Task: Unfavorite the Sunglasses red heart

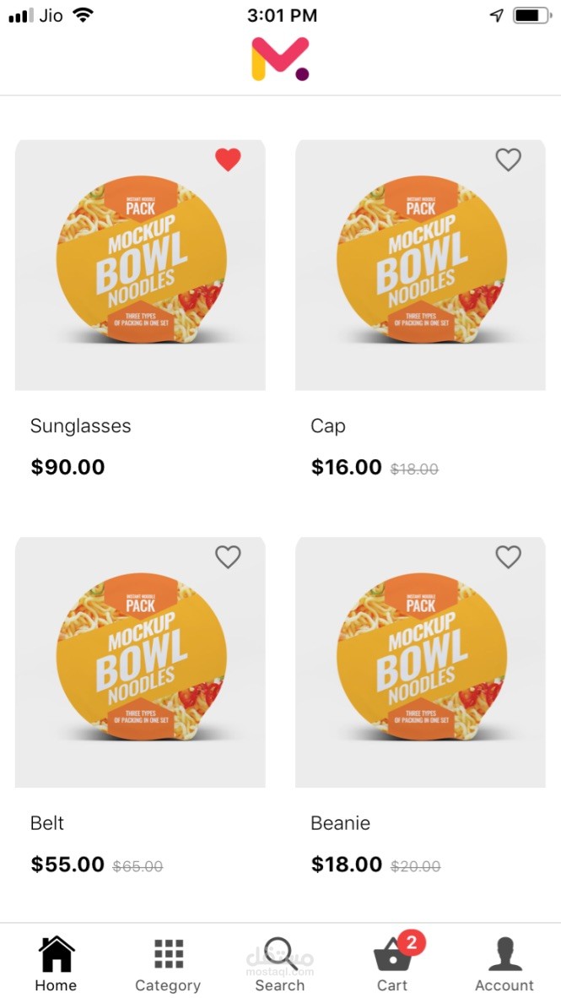Action: coord(228,159)
